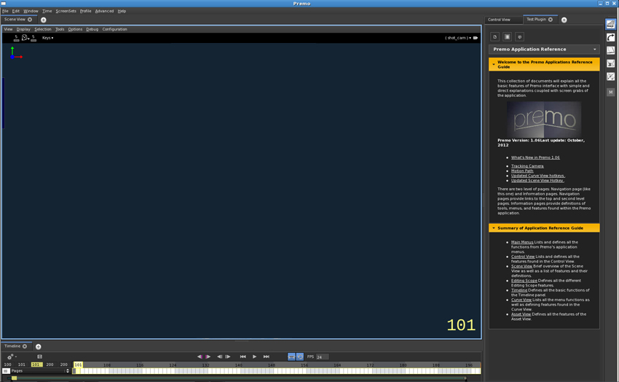Toggle the second blue loop button
619x382 pixels.
coord(300,356)
